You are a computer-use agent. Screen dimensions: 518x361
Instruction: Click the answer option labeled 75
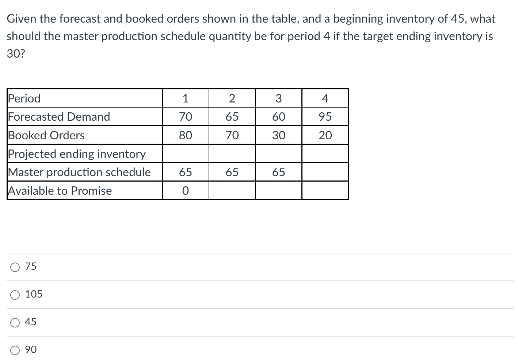(31, 266)
